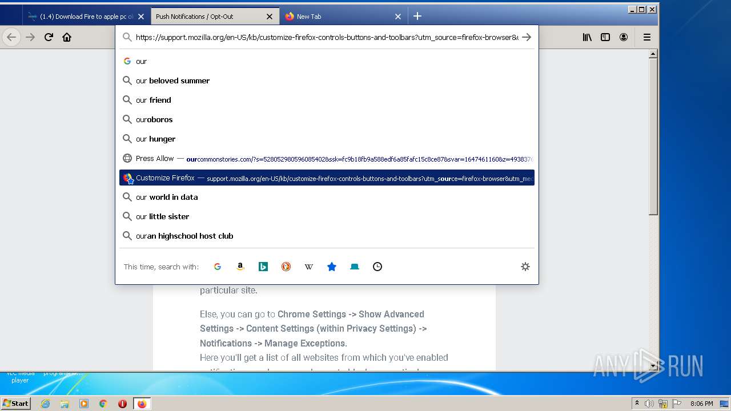Search this time with Google icon

(218, 267)
